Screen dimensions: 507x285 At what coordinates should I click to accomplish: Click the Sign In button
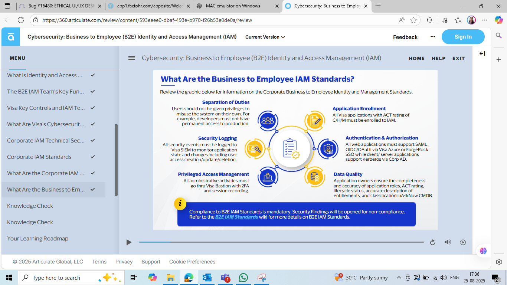pyautogui.click(x=463, y=37)
